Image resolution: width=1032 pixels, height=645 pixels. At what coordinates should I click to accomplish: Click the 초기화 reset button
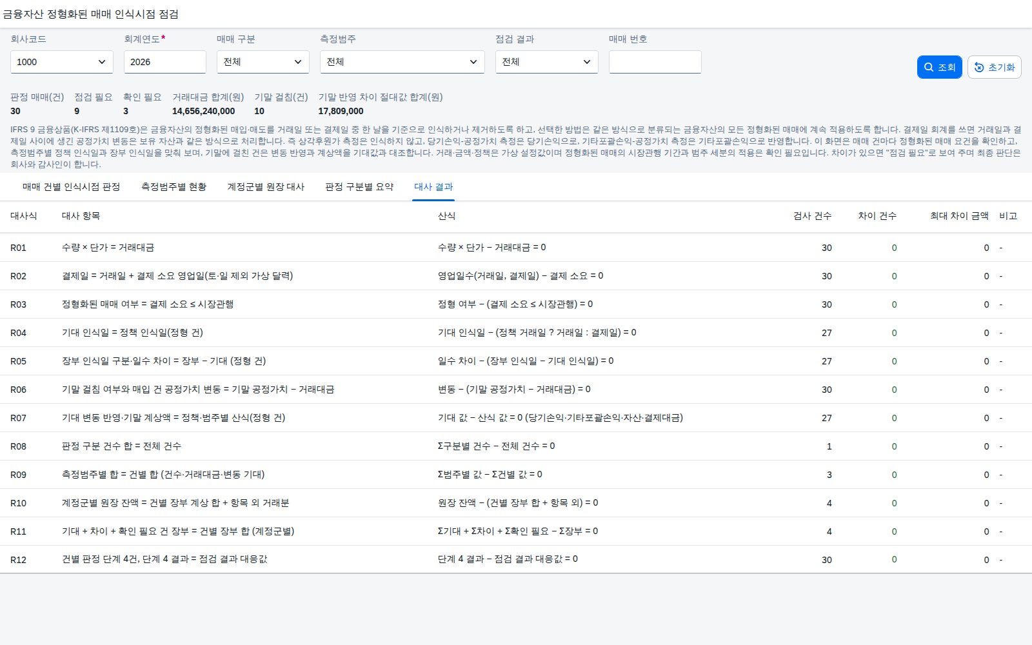994,67
